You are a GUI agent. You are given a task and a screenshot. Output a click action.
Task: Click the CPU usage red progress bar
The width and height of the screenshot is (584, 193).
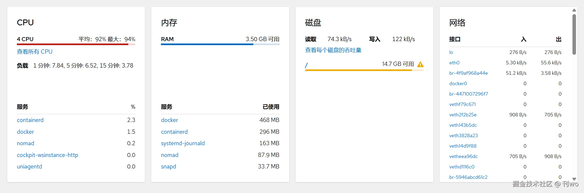tap(76, 44)
